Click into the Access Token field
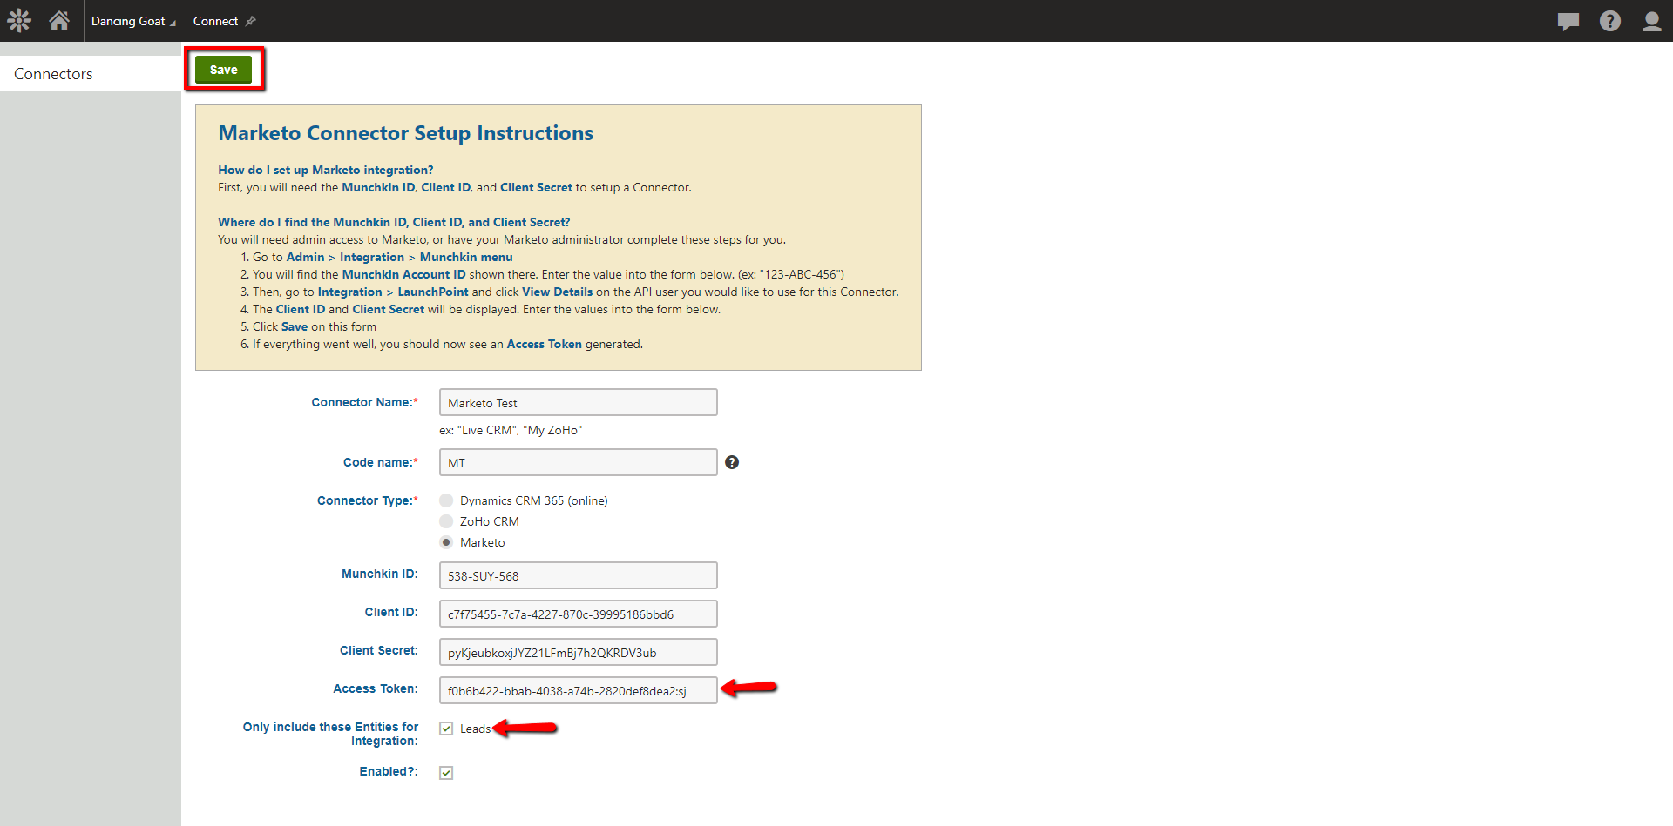1673x826 pixels. tap(578, 690)
